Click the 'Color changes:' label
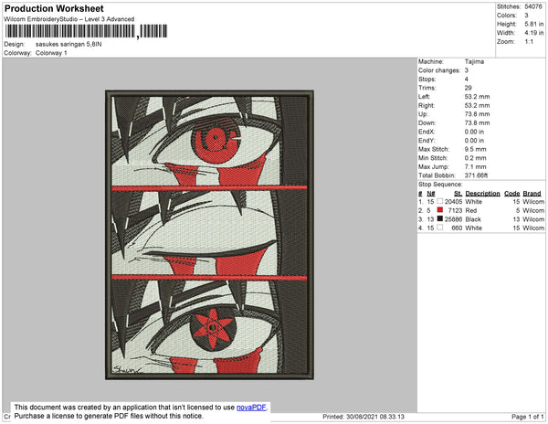This screenshot has height=424, width=548. click(439, 70)
